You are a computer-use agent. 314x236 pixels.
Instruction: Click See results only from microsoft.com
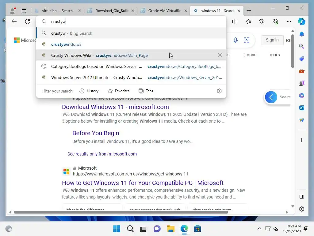(102, 154)
